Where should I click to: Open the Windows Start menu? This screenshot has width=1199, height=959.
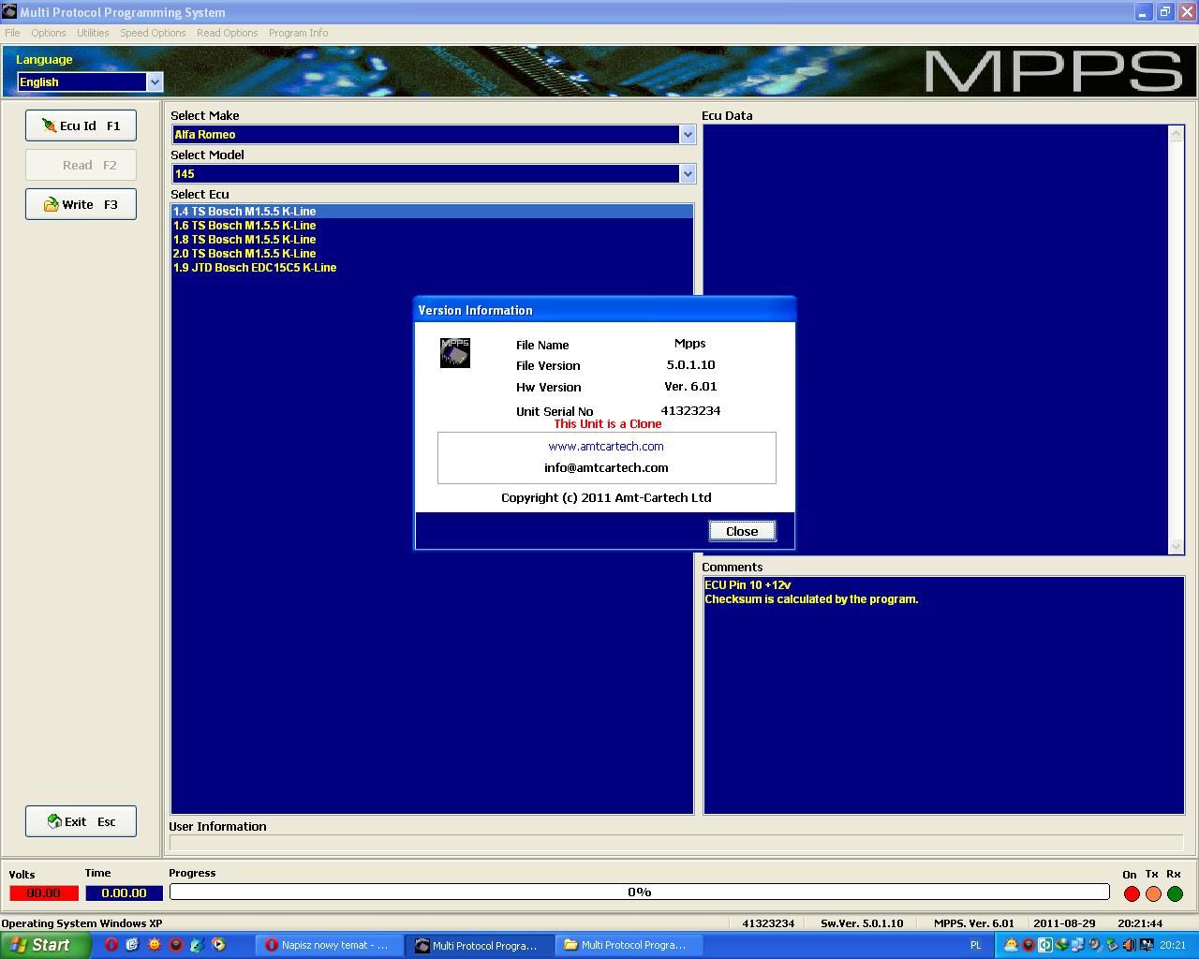click(45, 945)
